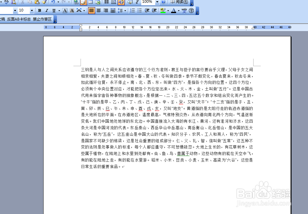The width and height of the screenshot is (308, 214).
Task: Apply the font color
Action: [x=174, y=11]
